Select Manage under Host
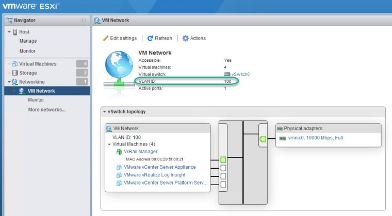This screenshot has width=392, height=216. click(x=28, y=41)
